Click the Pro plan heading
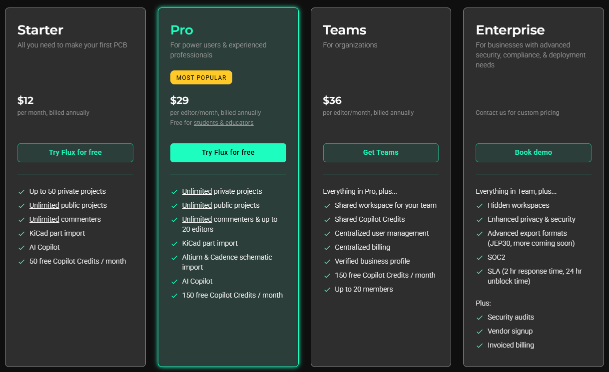 coord(182,30)
